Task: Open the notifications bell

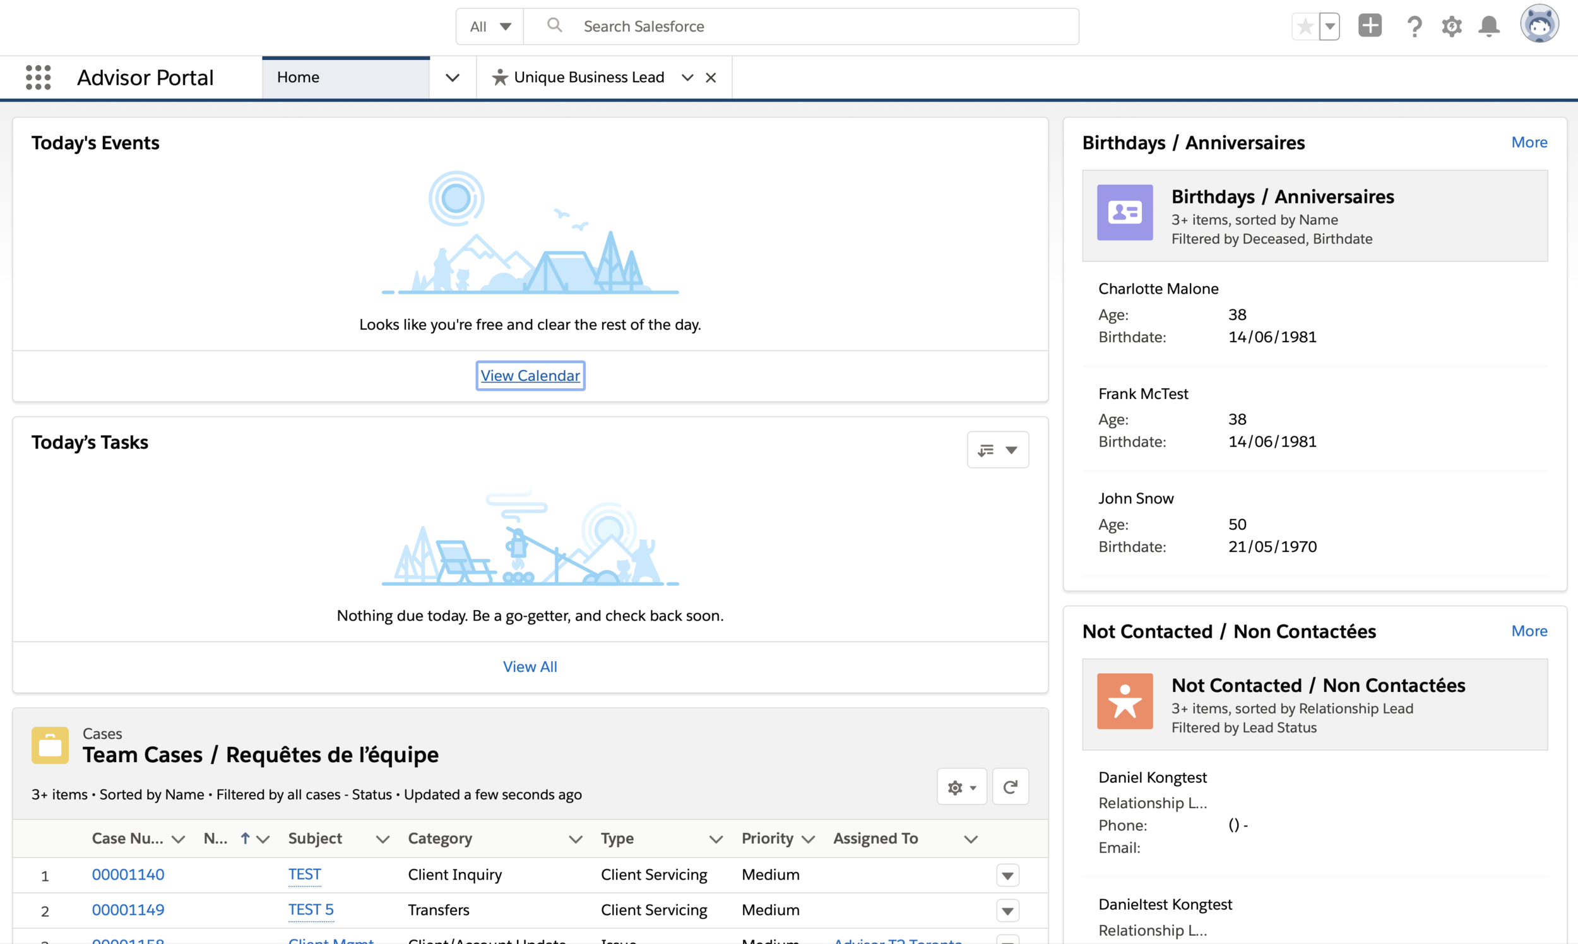Action: tap(1489, 27)
